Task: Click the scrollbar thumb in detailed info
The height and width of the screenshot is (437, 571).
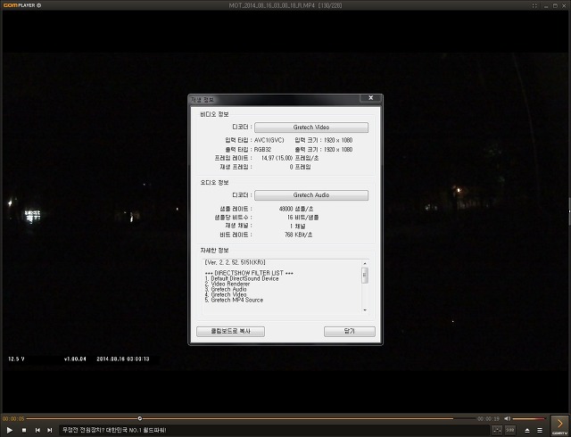Action: pyautogui.click(x=365, y=276)
